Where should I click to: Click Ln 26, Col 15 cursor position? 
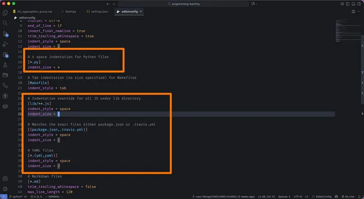coord(266,197)
